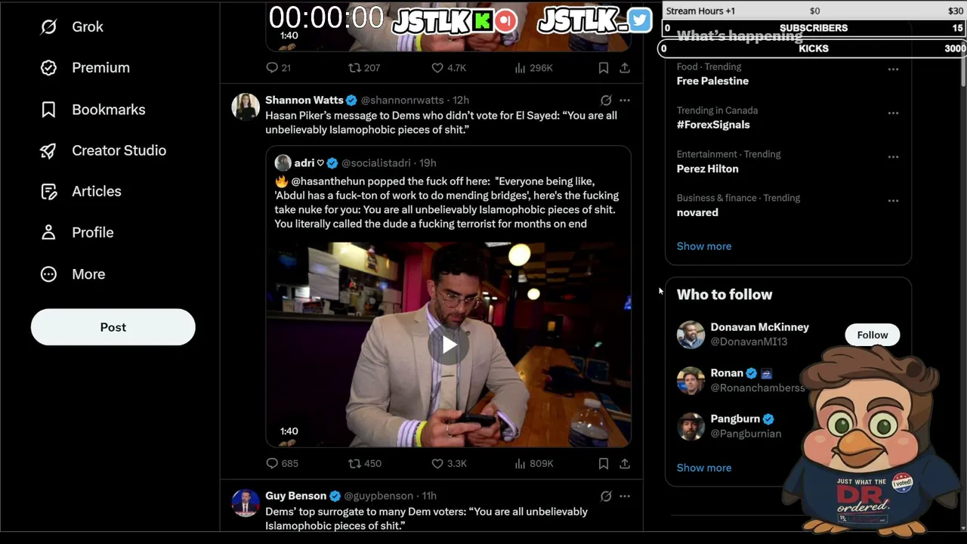Open Donavan McKinney's avatar in suggestions
967x544 pixels.
tap(690, 335)
